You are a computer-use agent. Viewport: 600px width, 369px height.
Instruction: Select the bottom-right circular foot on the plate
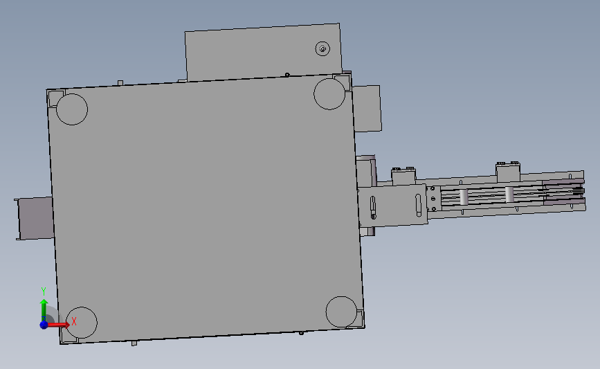tap(341, 312)
